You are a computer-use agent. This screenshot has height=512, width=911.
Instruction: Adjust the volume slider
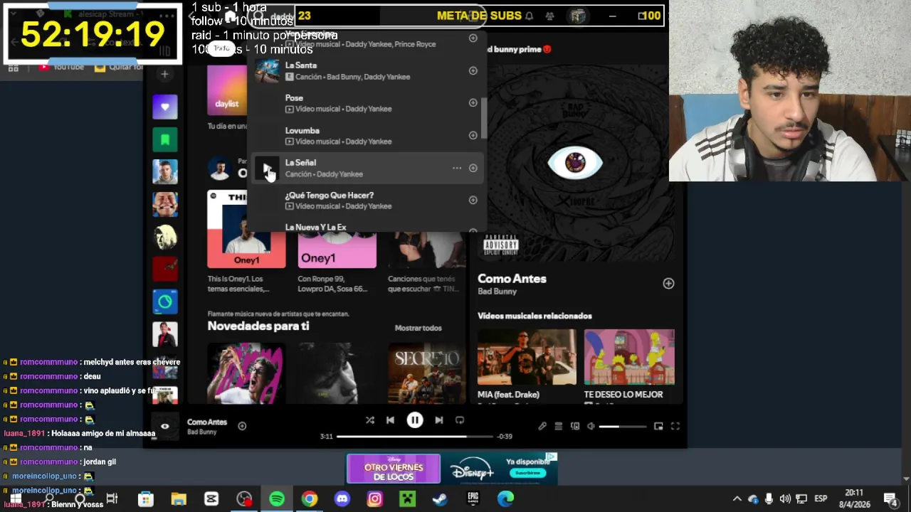(x=623, y=427)
